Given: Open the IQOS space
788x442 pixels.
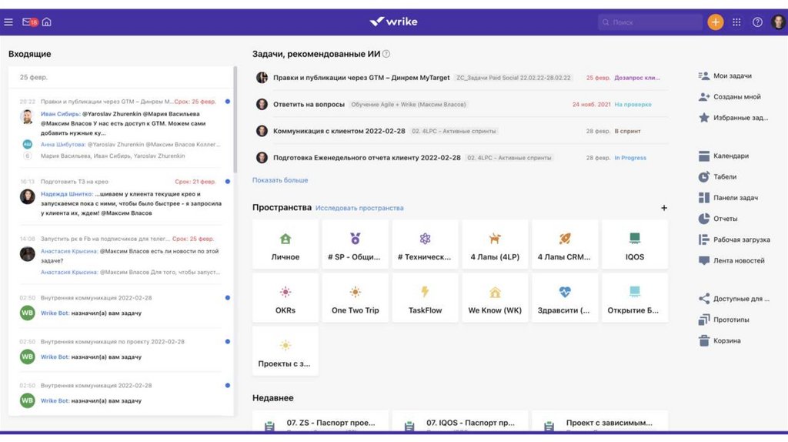Looking at the screenshot, I should [x=635, y=244].
